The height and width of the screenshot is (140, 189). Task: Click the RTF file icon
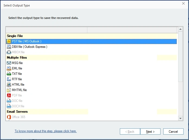(9, 79)
